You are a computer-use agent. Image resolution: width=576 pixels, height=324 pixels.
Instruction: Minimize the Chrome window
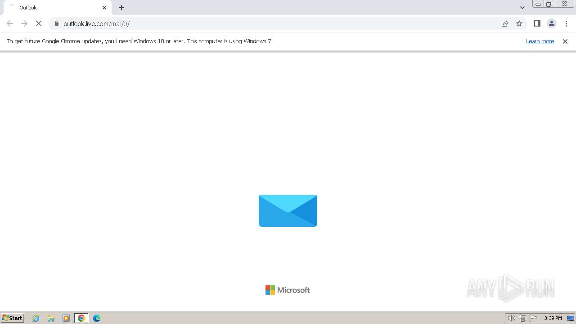click(538, 4)
